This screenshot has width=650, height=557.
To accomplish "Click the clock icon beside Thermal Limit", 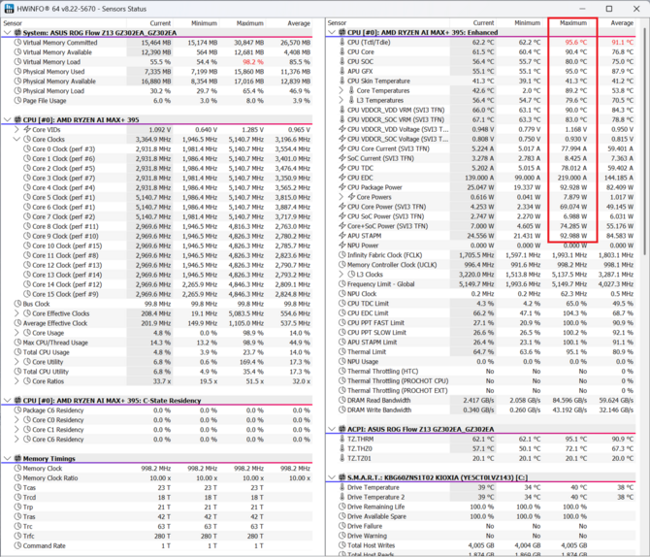I will (x=342, y=351).
